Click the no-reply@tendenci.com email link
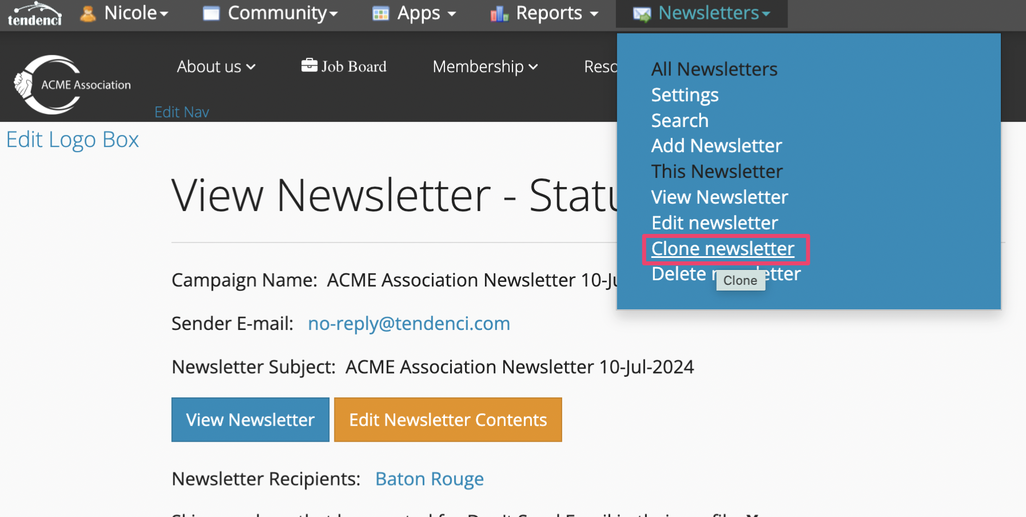The image size is (1026, 517). (409, 324)
